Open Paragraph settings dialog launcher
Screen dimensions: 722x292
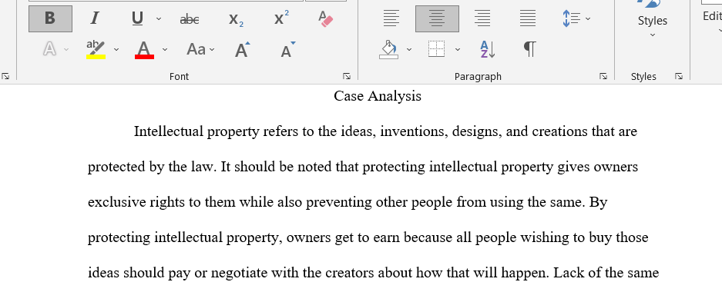(603, 77)
